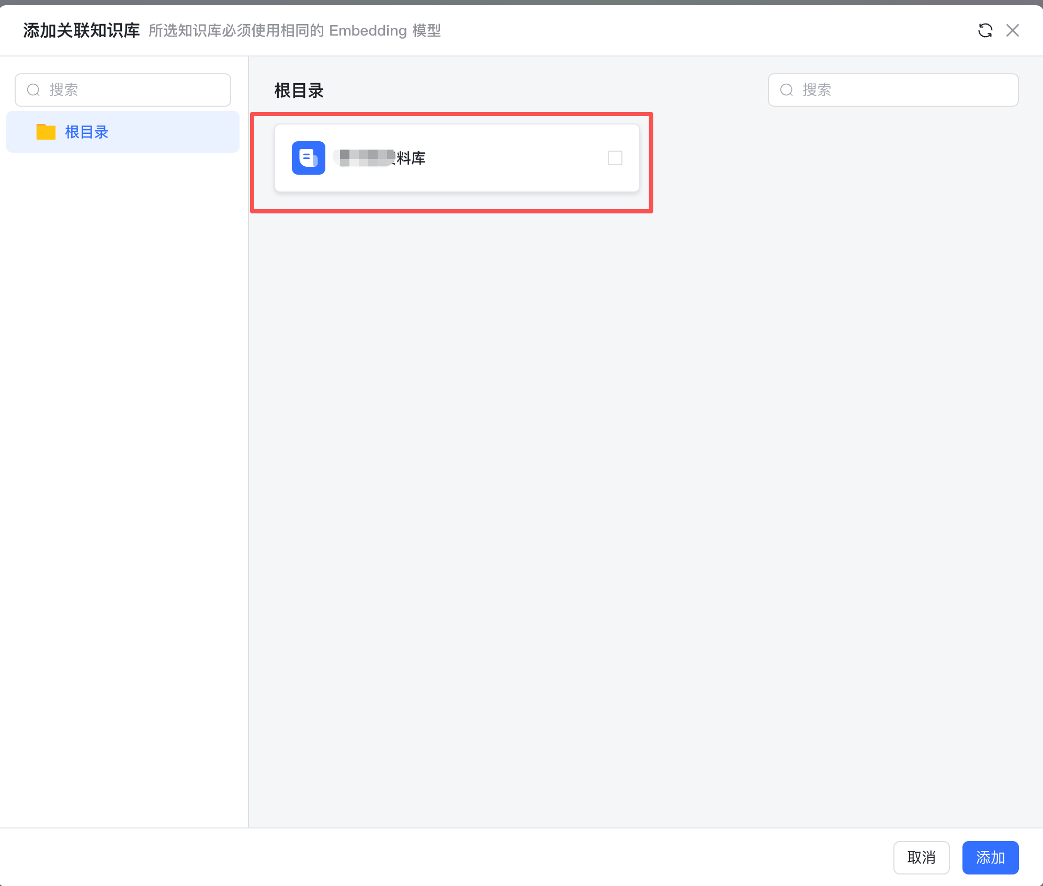
Task: Click the 取消 button
Action: (922, 858)
